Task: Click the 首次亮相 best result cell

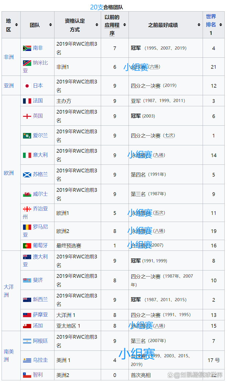Action: (166, 375)
